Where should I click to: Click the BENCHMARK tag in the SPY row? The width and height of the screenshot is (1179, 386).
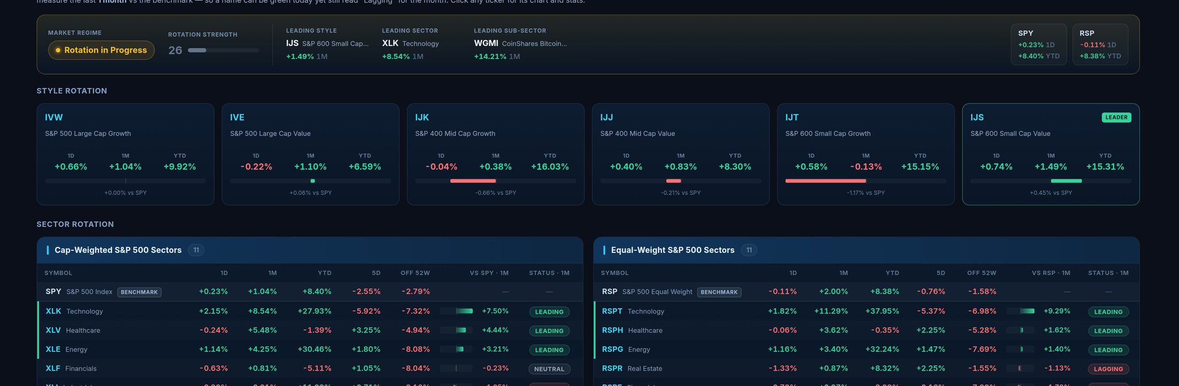(139, 292)
